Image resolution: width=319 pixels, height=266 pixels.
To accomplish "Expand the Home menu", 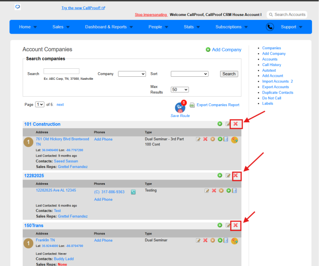I will click(28, 27).
